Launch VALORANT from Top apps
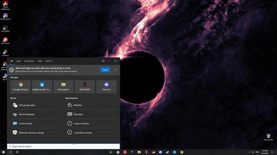The width and height of the screenshot is (277, 155). tap(85, 87)
